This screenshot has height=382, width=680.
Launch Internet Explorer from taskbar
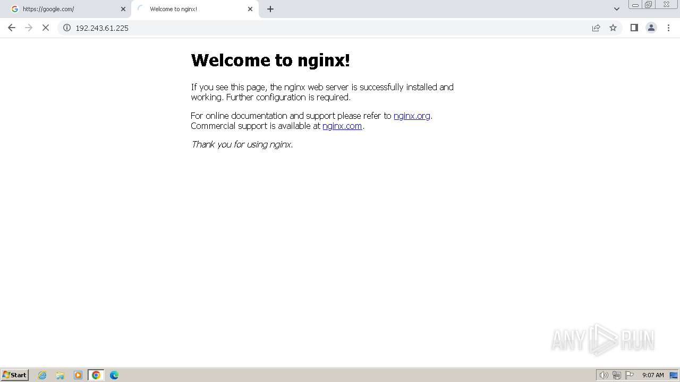42,375
